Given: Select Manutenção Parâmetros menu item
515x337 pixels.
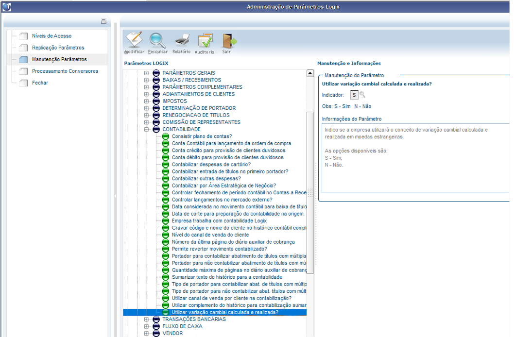Looking at the screenshot, I should [59, 59].
